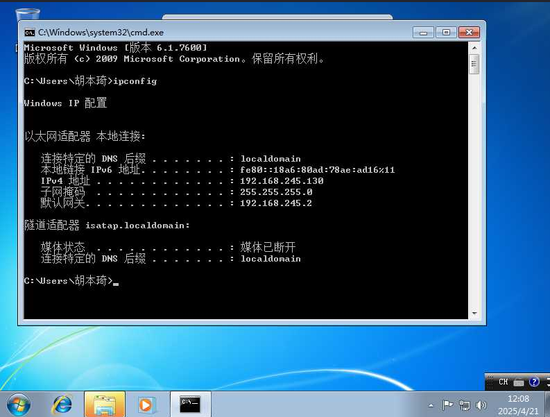Viewport: 550px width, 417px height.
Task: Show hidden tray icons arrow
Action: pos(431,405)
